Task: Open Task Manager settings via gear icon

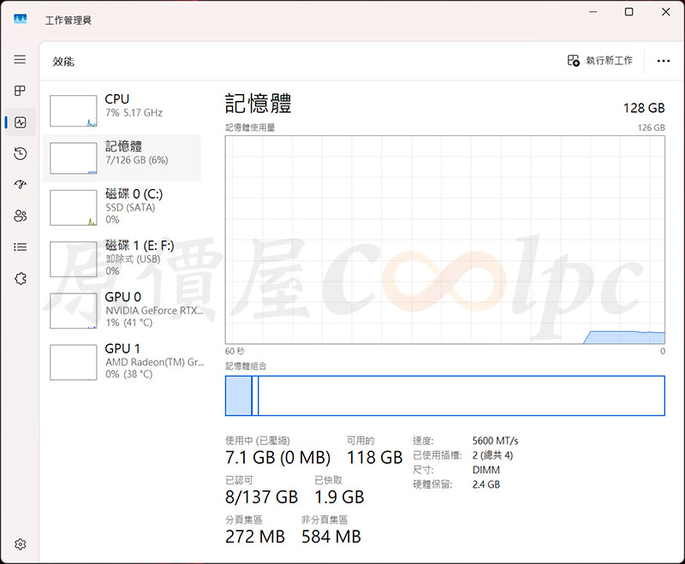Action: click(19, 544)
